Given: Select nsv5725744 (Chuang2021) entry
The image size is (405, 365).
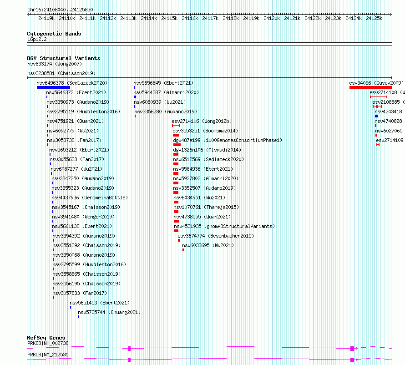Looking at the screenshot, I should [x=109, y=312].
